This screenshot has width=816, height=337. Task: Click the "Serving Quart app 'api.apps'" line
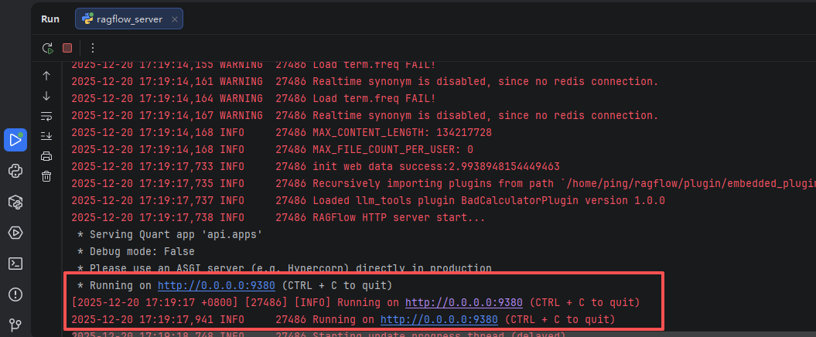coord(169,234)
